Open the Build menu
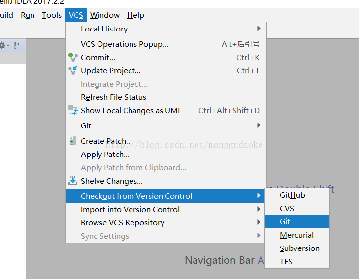 6,15
